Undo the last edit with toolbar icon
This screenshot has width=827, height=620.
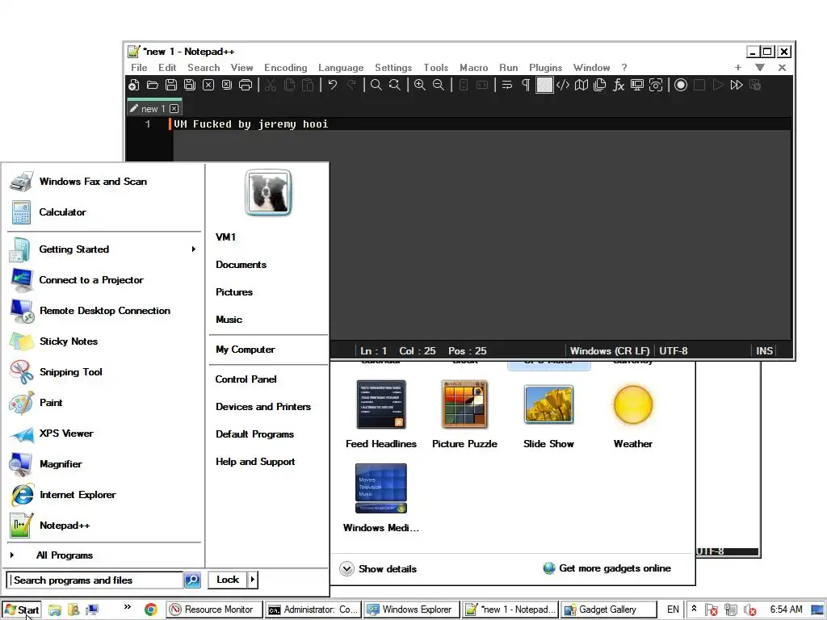click(332, 85)
